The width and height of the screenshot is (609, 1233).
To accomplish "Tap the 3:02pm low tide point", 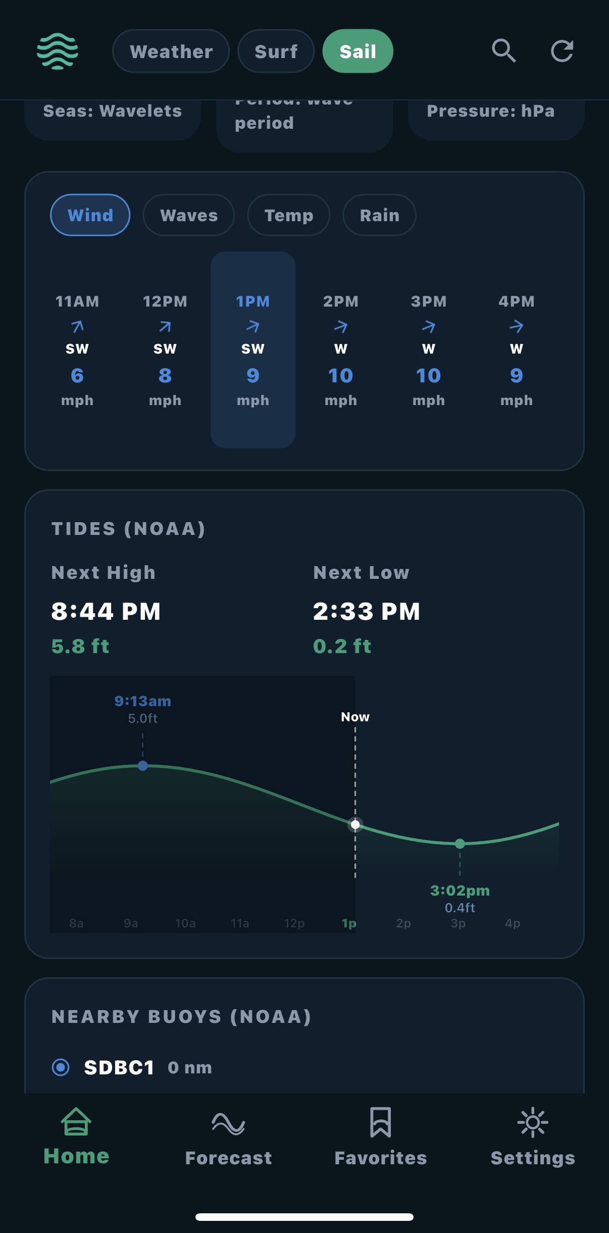I will (x=460, y=844).
